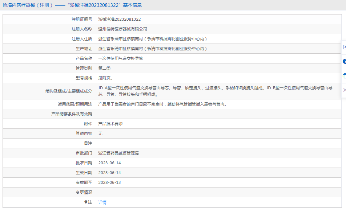Click the printer icon in the side panel

[x=344, y=76]
